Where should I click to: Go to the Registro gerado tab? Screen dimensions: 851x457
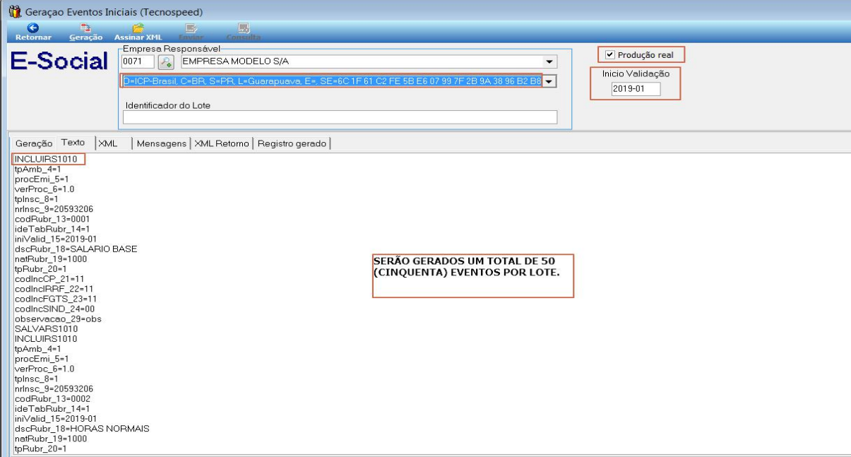point(292,143)
